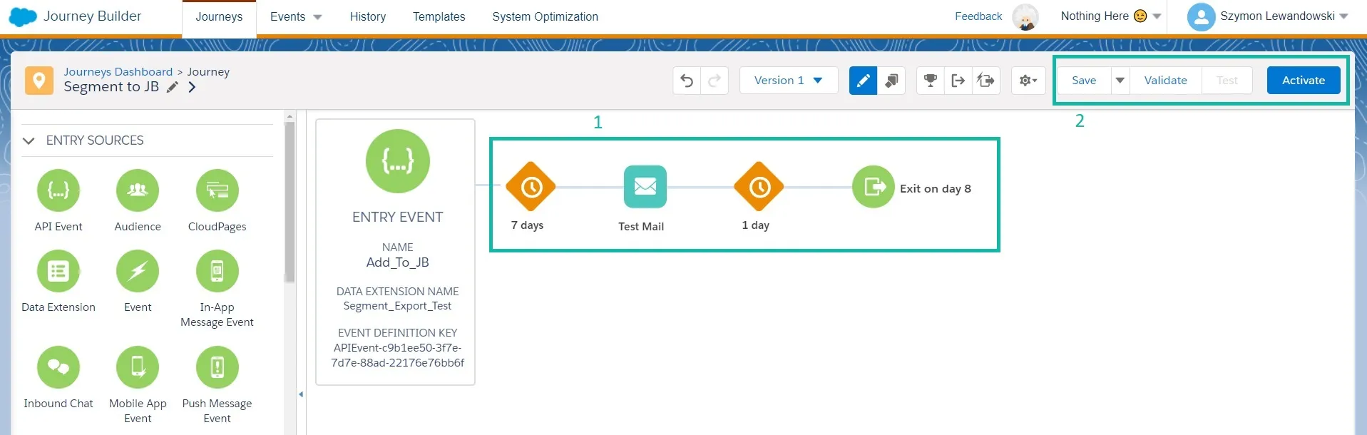Click the undo arrow icon
This screenshot has height=435, width=1367.
click(687, 81)
